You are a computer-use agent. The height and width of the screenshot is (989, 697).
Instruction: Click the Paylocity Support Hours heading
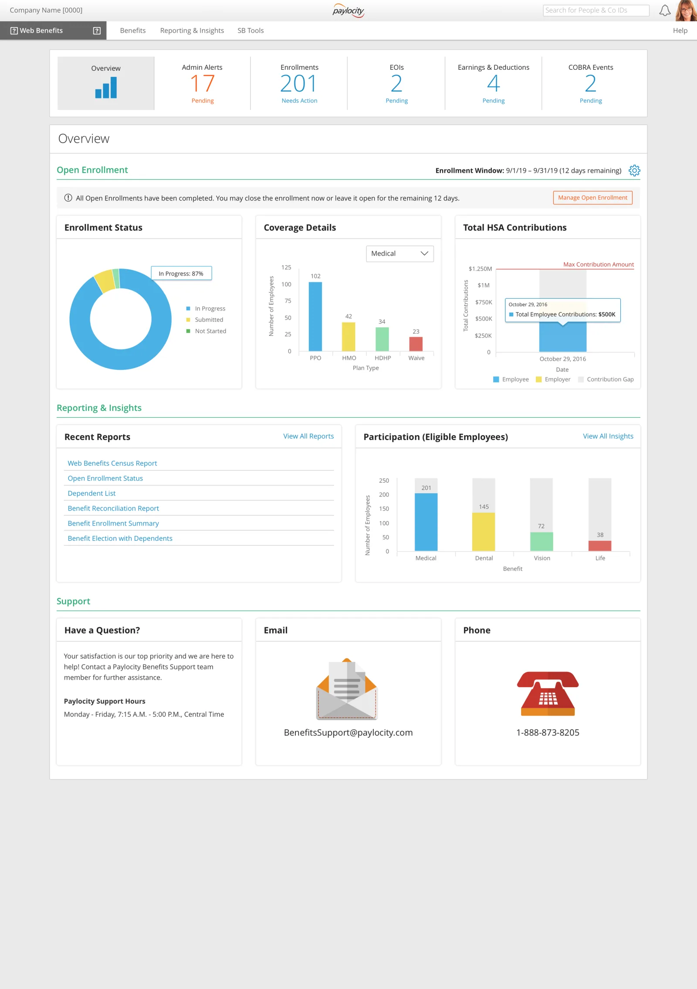[105, 701]
